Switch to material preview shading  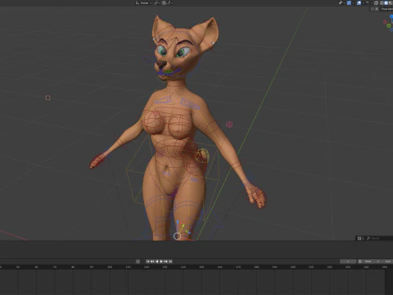(x=391, y=2)
